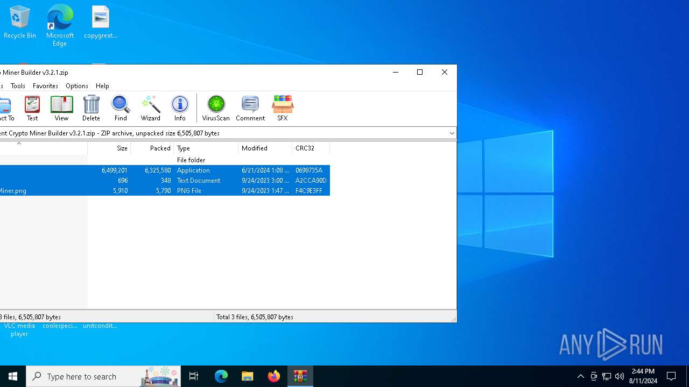This screenshot has width=689, height=387.
Task: Select the Text Document row
Action: [165, 181]
